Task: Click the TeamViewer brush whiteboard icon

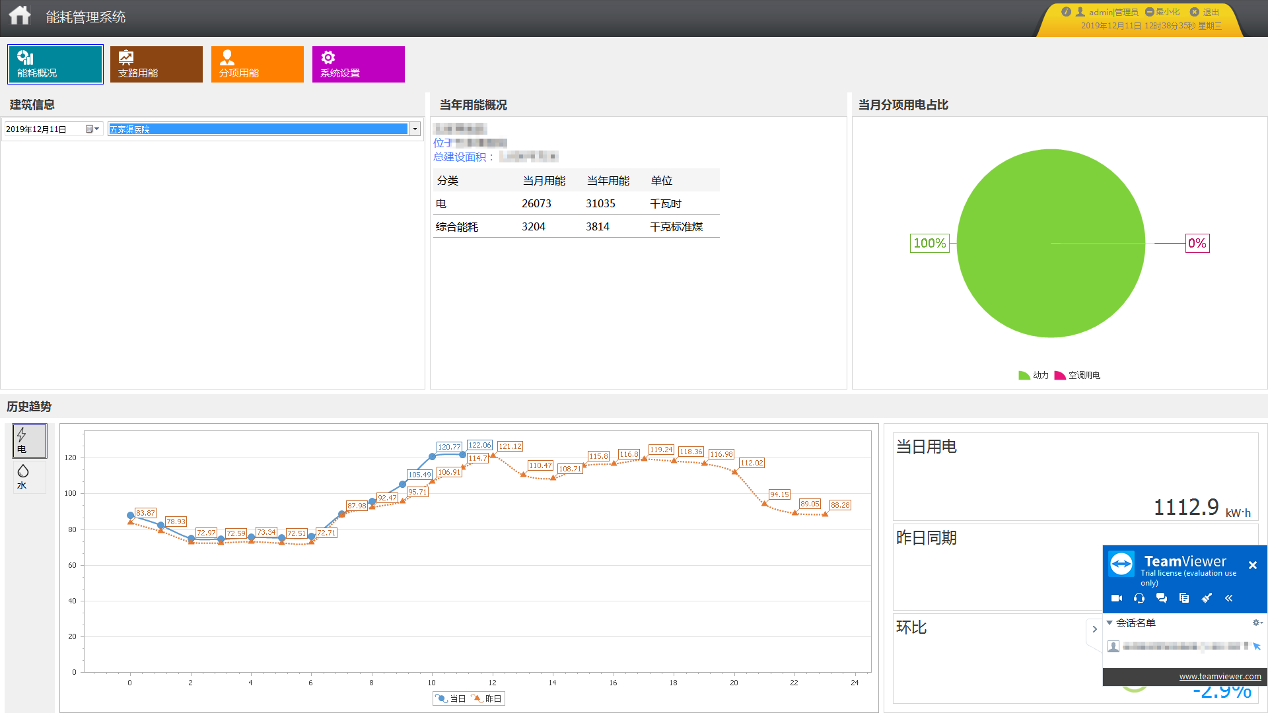Action: (1207, 598)
